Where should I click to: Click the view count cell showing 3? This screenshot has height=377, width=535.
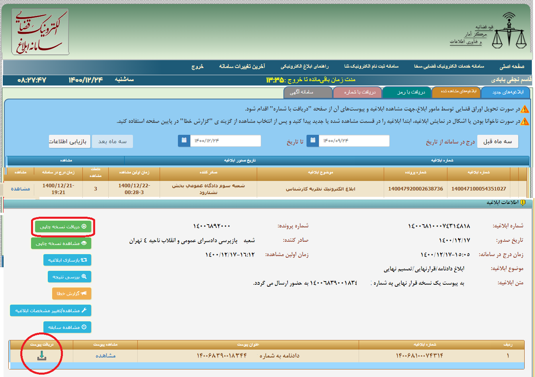[96, 188]
